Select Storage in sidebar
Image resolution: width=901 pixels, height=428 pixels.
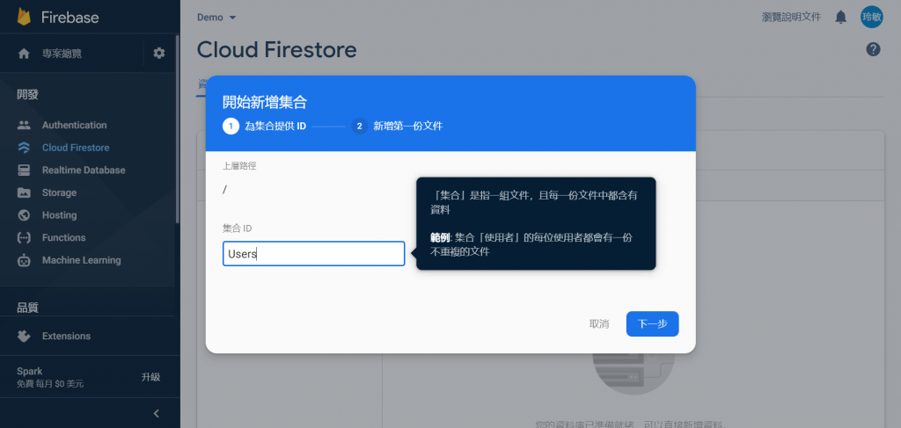click(x=59, y=192)
